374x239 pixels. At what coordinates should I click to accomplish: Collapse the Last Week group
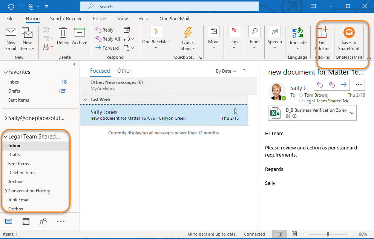(x=85, y=100)
